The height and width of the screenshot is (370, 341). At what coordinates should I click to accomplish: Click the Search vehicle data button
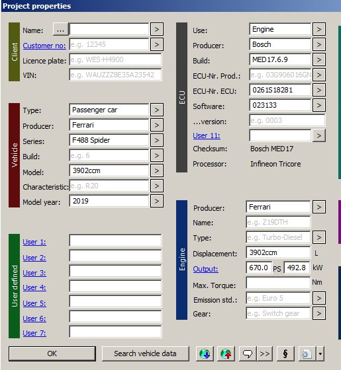(146, 353)
